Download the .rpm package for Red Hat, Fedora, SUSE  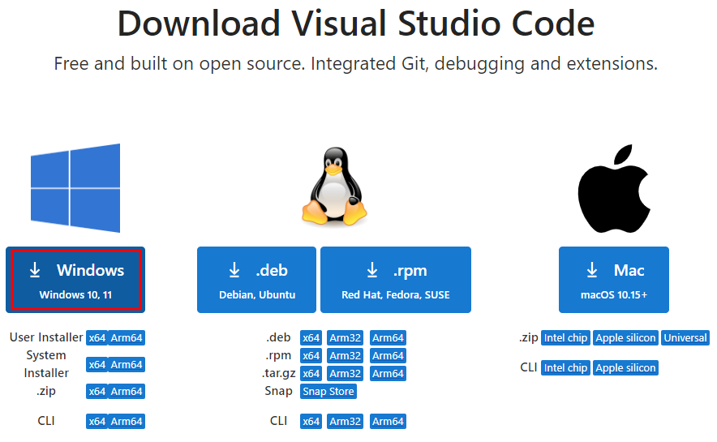[x=396, y=280]
